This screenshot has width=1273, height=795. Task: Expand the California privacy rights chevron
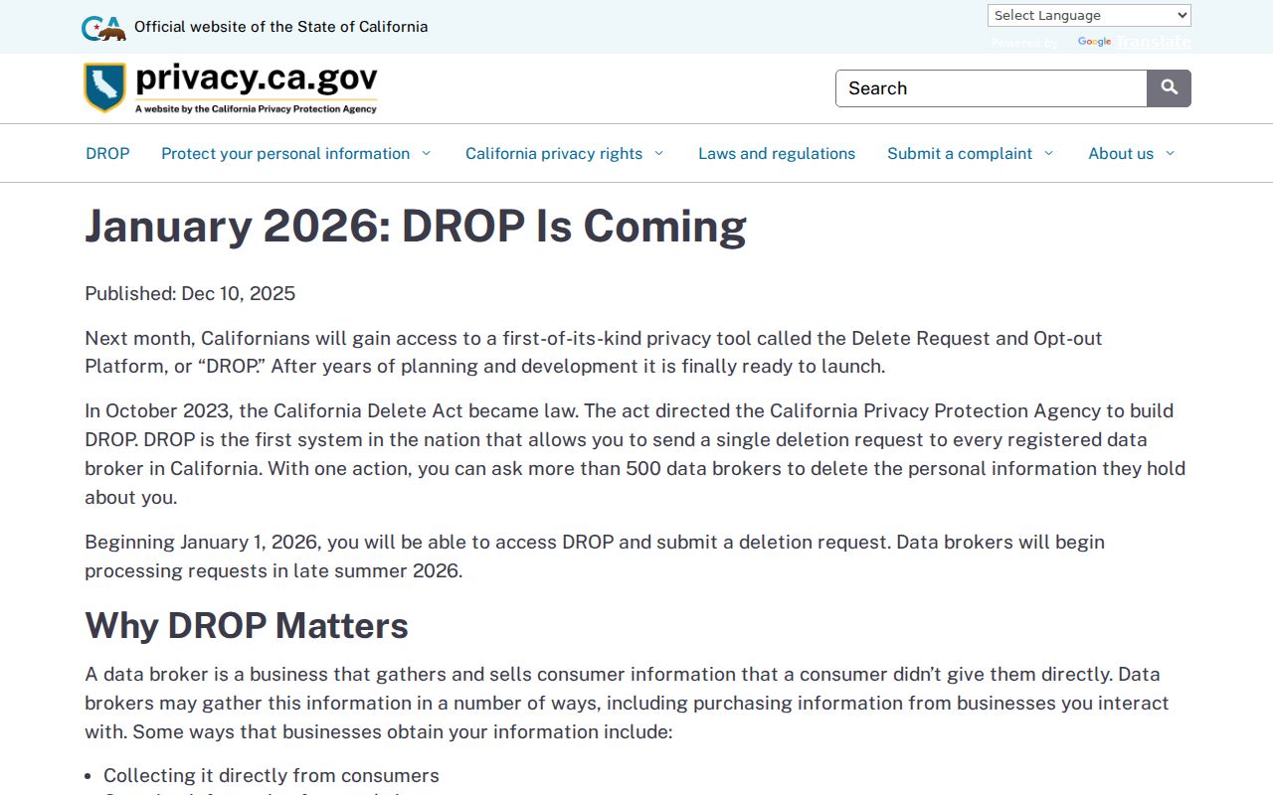pyautogui.click(x=658, y=153)
